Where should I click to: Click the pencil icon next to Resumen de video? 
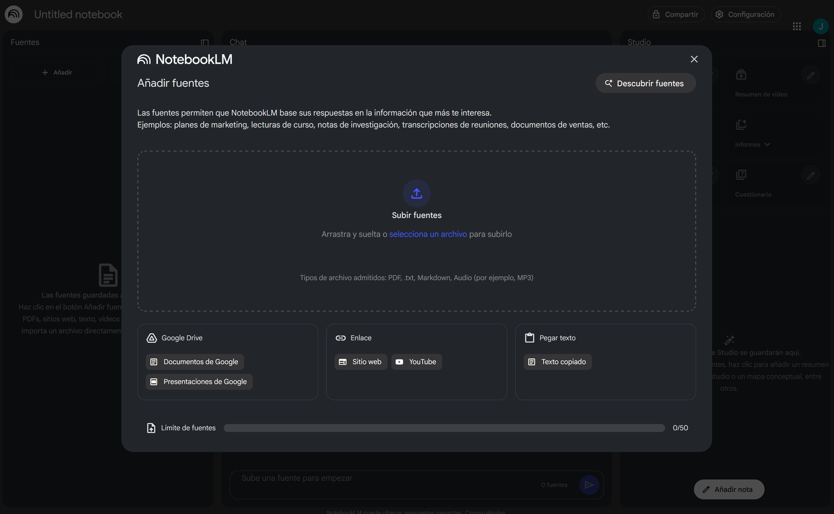[811, 76]
